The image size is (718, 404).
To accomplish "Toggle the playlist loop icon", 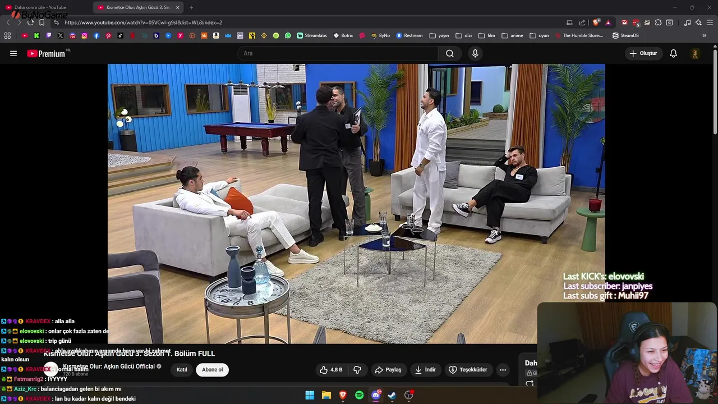I will coord(530,384).
